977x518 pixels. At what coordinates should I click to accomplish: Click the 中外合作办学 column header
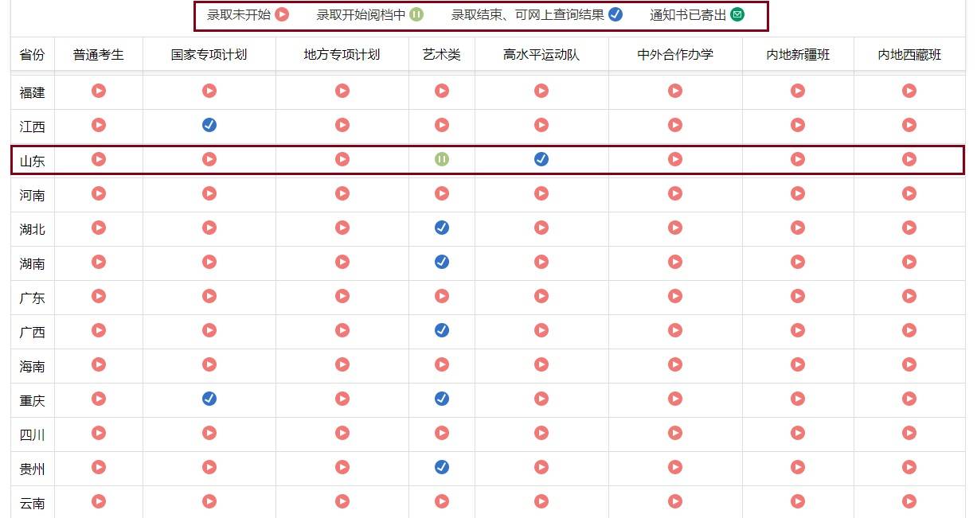pyautogui.click(x=674, y=54)
